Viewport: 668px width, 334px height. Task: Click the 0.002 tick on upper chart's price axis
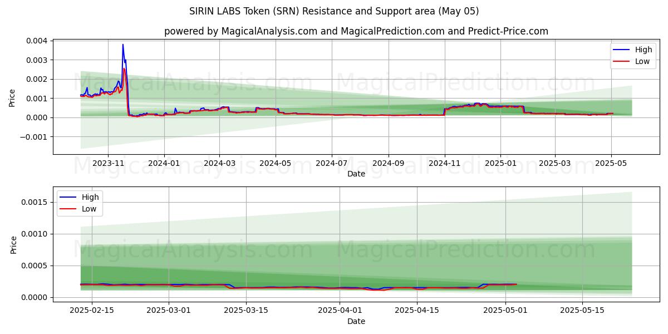tap(38, 79)
